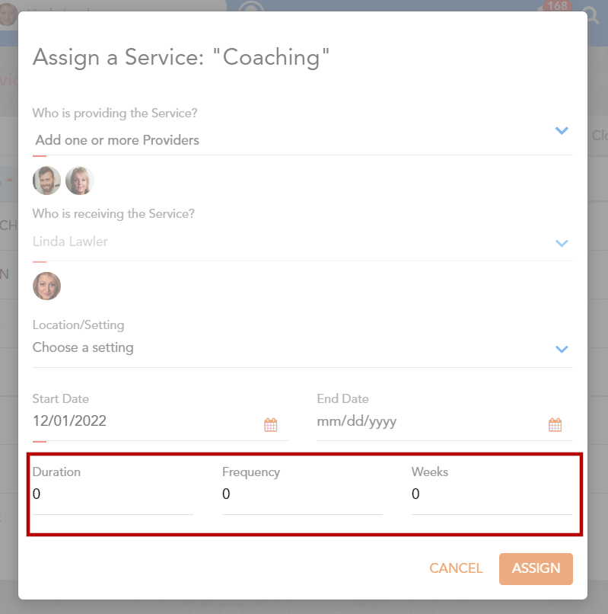Click the Start Date text field
The width and height of the screenshot is (608, 614).
coord(145,421)
